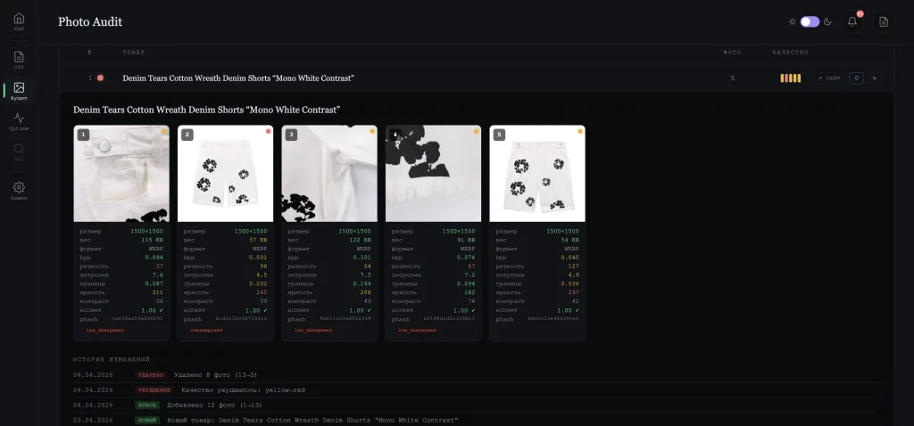Click the moon dark-theme icon

pos(827,21)
